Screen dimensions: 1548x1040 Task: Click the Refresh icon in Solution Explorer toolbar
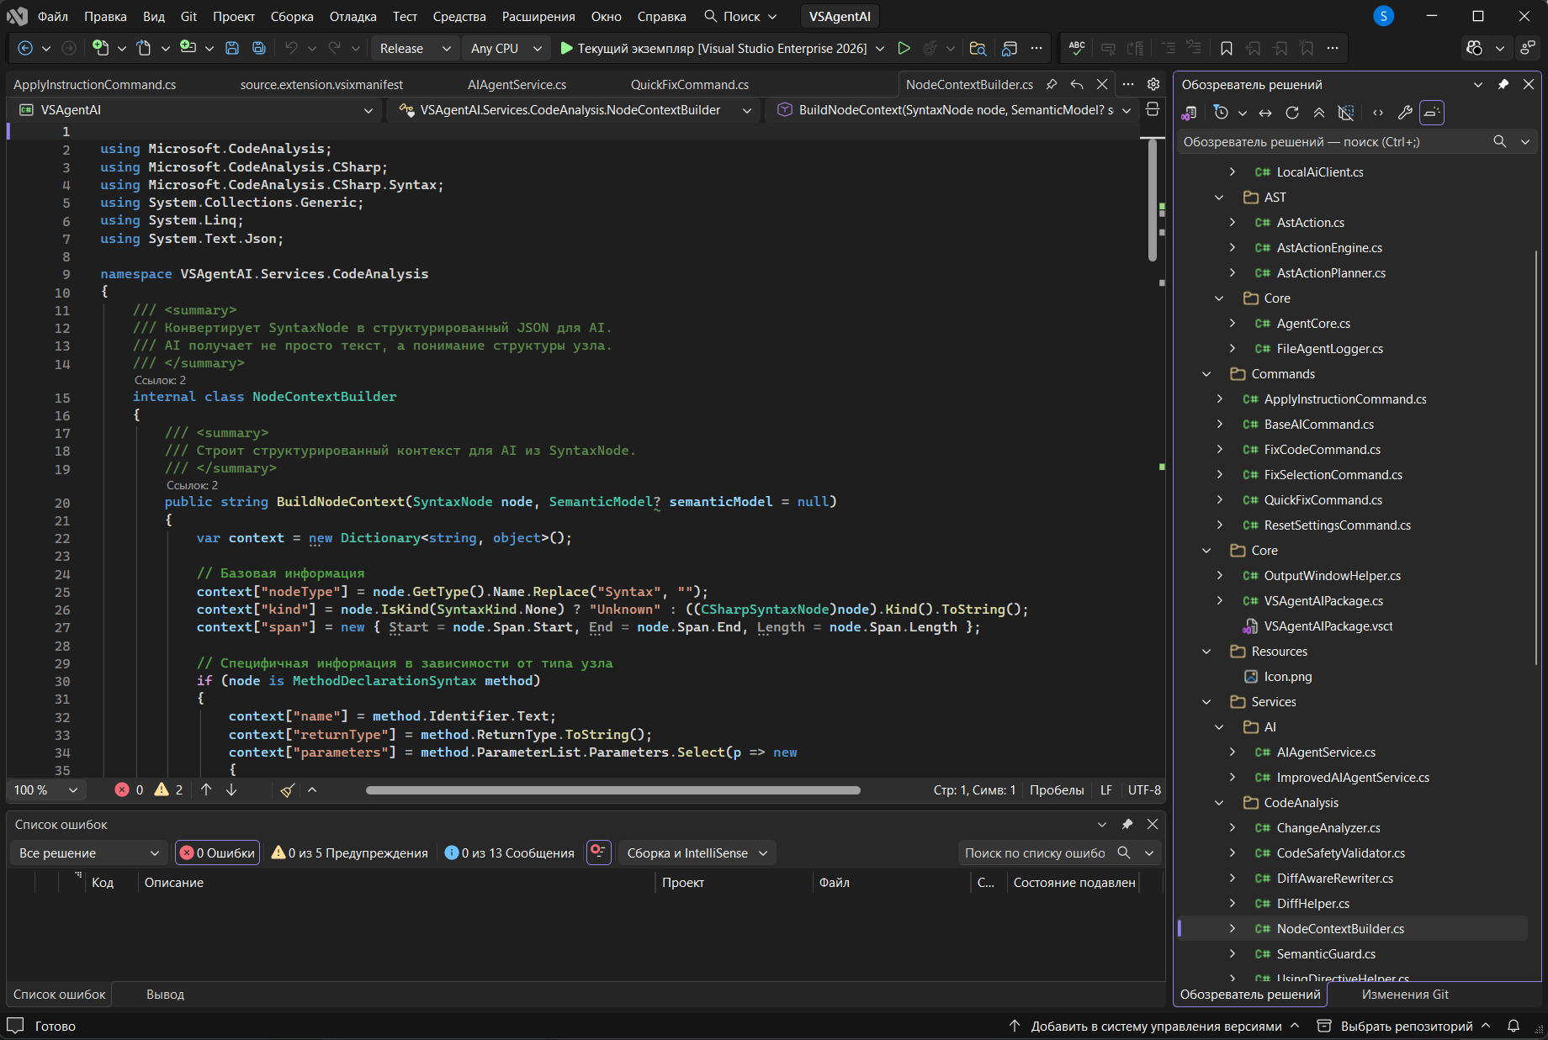[1292, 113]
